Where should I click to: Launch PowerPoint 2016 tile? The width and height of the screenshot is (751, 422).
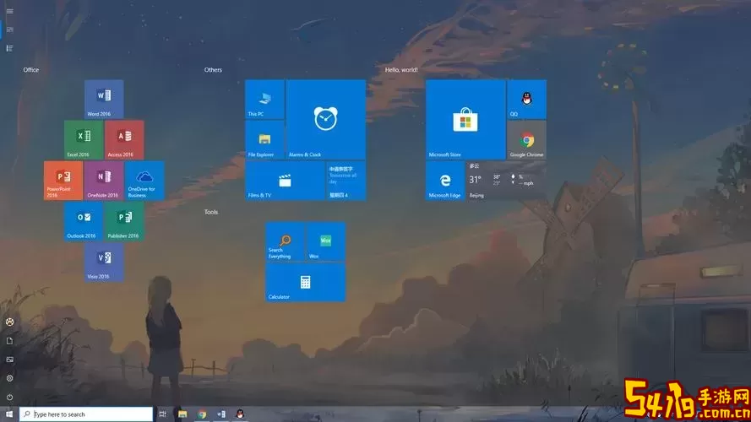pyautogui.click(x=63, y=181)
